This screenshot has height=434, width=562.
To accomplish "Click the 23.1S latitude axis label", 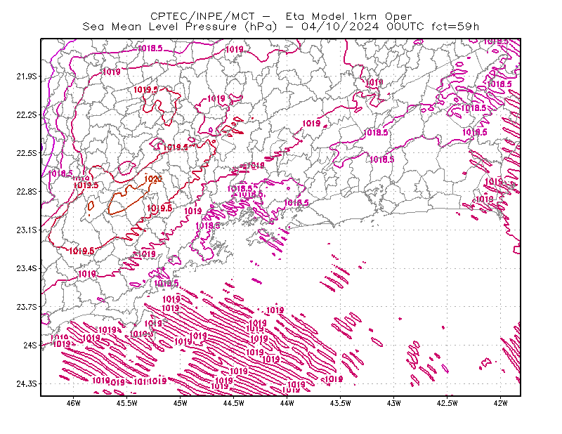I will pos(27,230).
